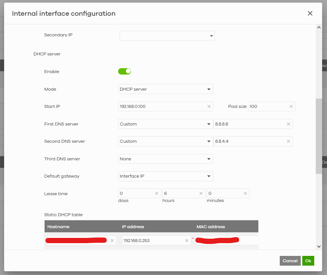
Task: Close the Internal interface configuration dialog
Action: pos(310,13)
